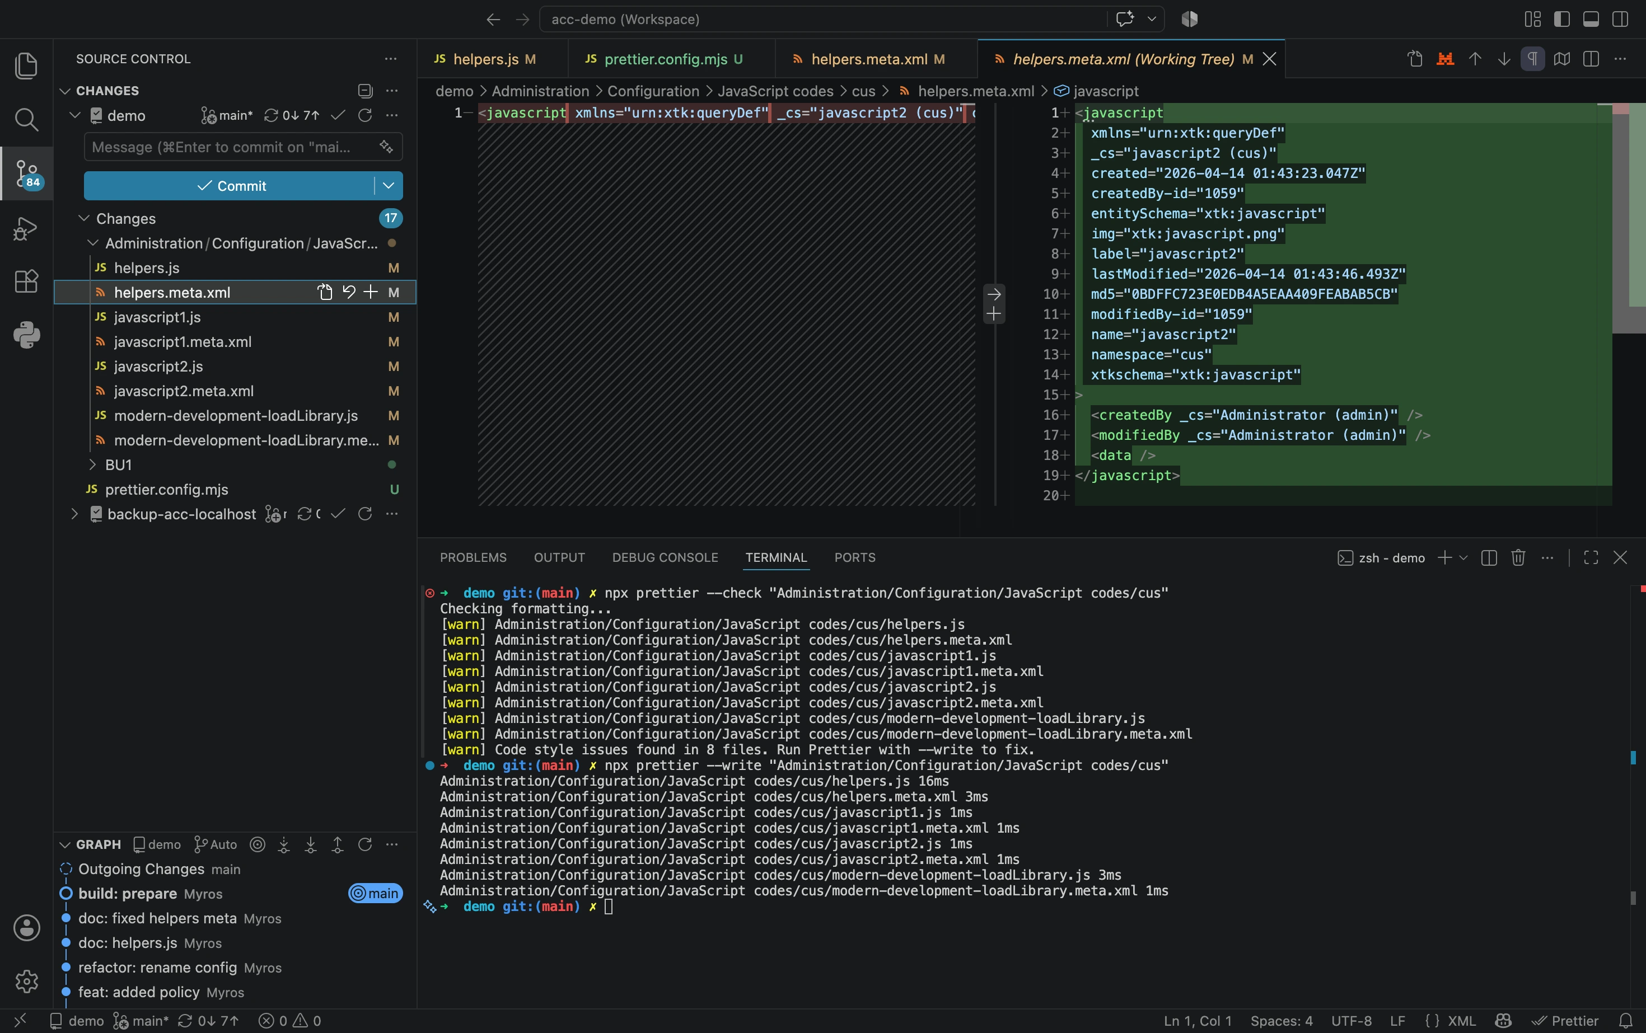Click the workspace search command center
This screenshot has width=1646, height=1033.
tap(823, 19)
